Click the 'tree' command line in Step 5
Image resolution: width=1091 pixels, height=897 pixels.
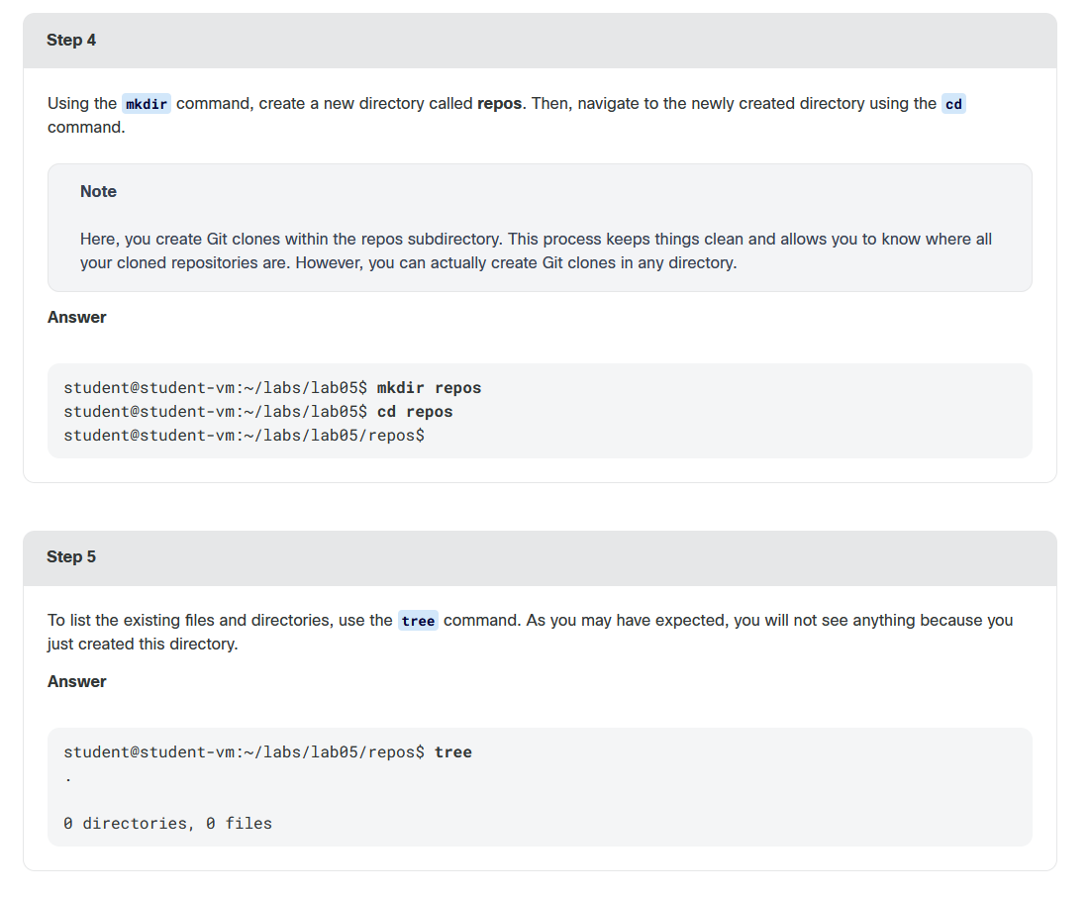(x=267, y=752)
